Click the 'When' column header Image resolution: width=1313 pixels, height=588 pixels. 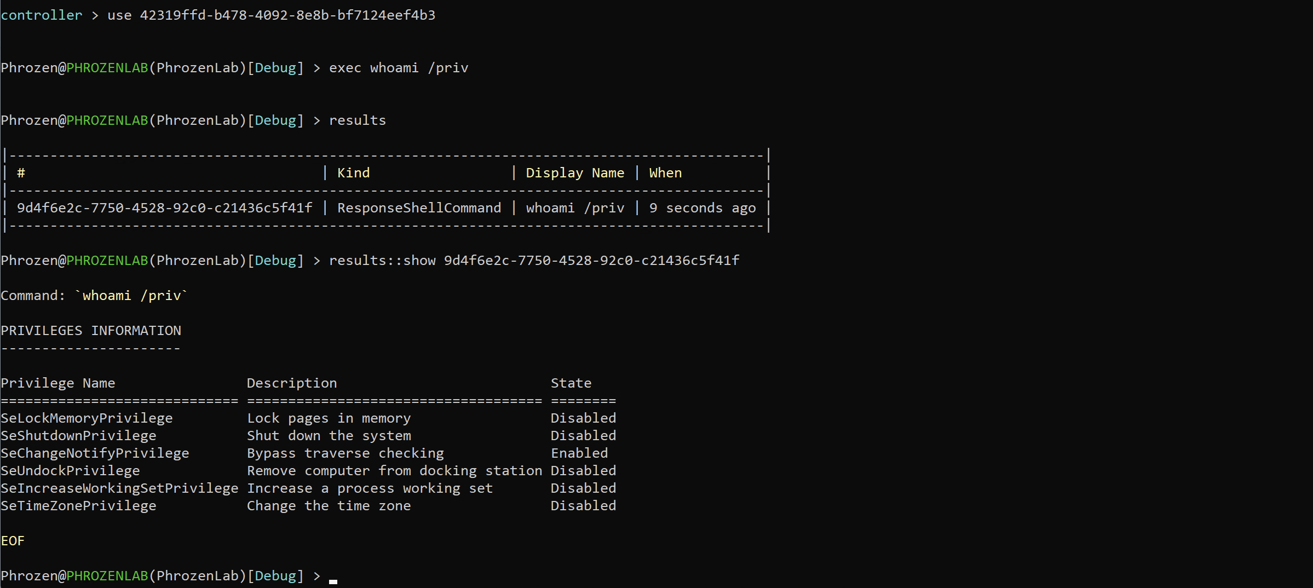click(665, 173)
